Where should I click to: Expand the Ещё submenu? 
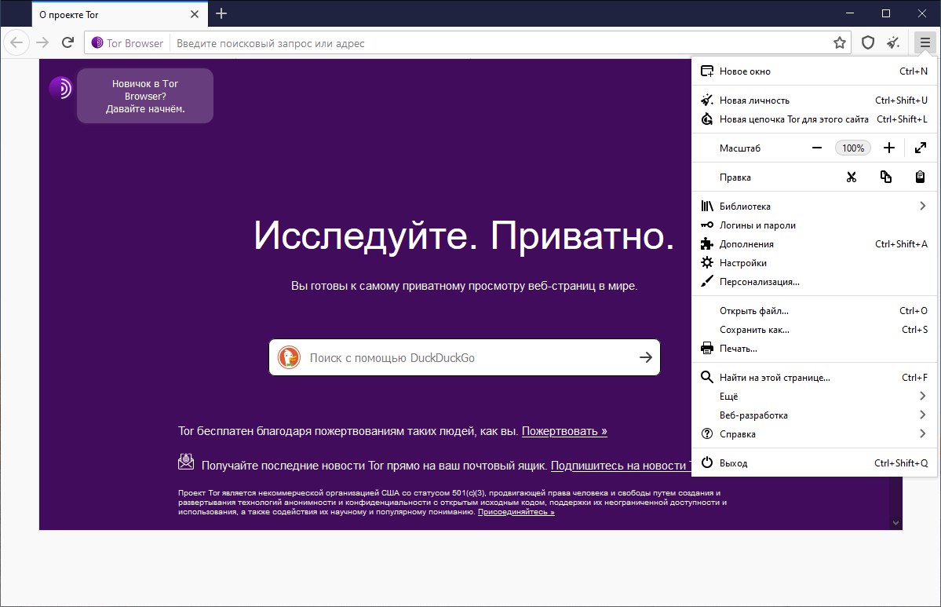coord(814,397)
